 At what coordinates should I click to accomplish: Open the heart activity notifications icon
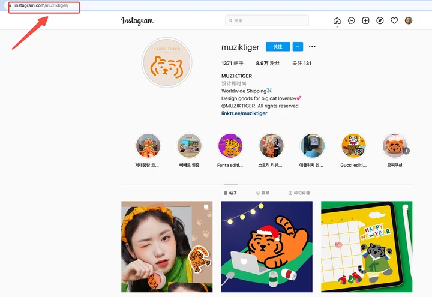pyautogui.click(x=394, y=20)
